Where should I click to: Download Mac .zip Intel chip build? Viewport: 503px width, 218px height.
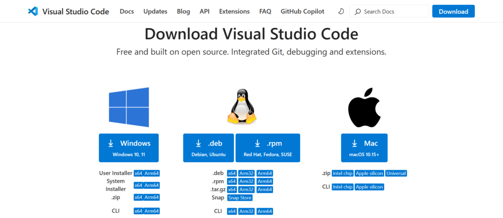pos(342,173)
